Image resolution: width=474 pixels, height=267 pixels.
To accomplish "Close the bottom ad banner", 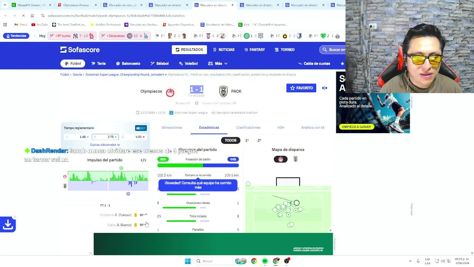I will pos(330,231).
